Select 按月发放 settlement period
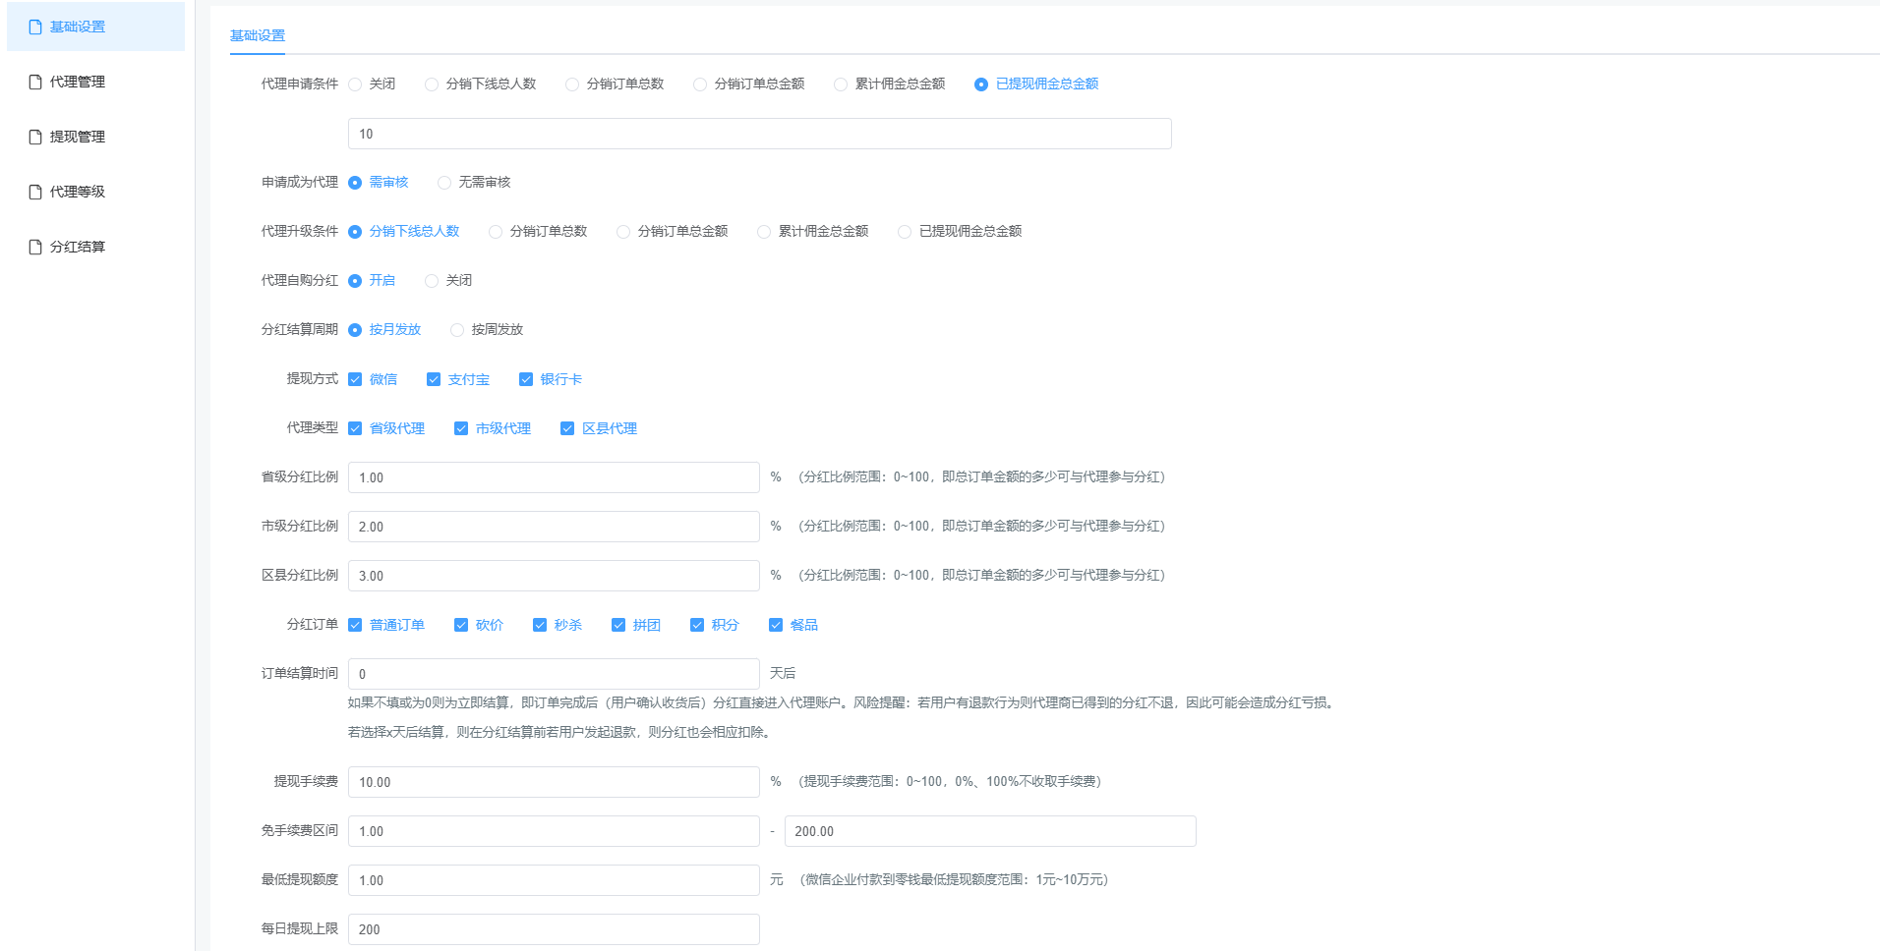 [x=355, y=330]
